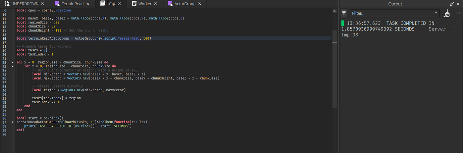Click the comment 'Prepare tasks for workers'
Screen dimensions: 463x153
point(44,46)
